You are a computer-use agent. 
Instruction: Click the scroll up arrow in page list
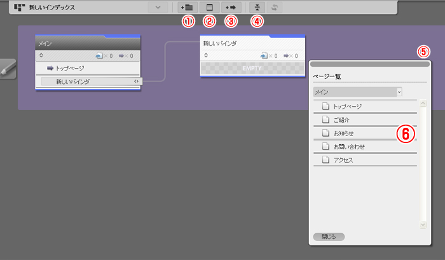coord(423,103)
